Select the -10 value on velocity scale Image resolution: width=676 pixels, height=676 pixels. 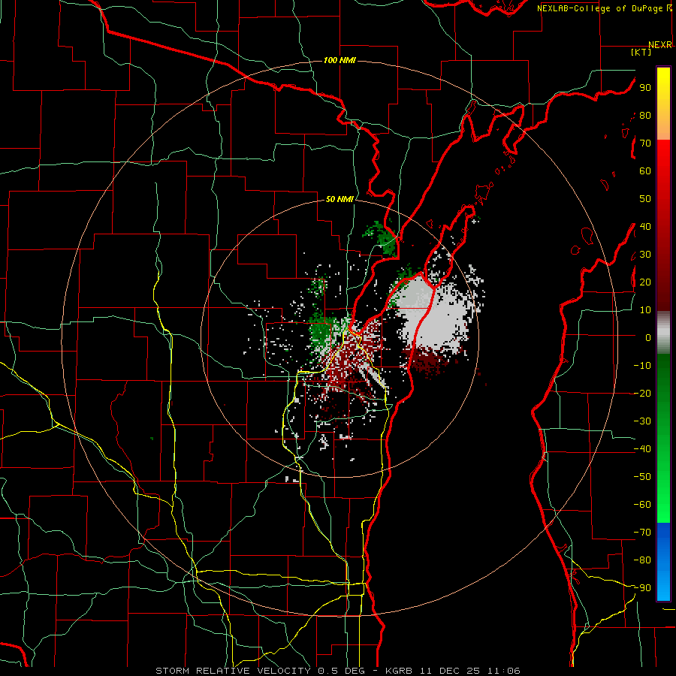click(x=642, y=366)
